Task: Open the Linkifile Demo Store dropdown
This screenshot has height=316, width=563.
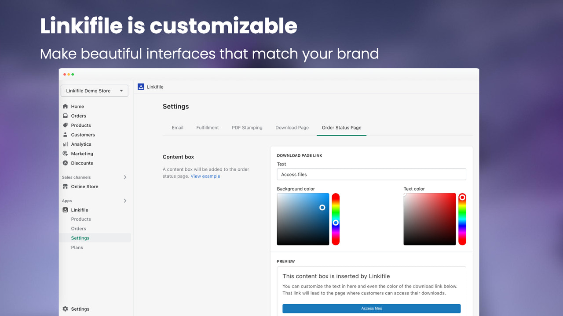Action: click(x=95, y=91)
